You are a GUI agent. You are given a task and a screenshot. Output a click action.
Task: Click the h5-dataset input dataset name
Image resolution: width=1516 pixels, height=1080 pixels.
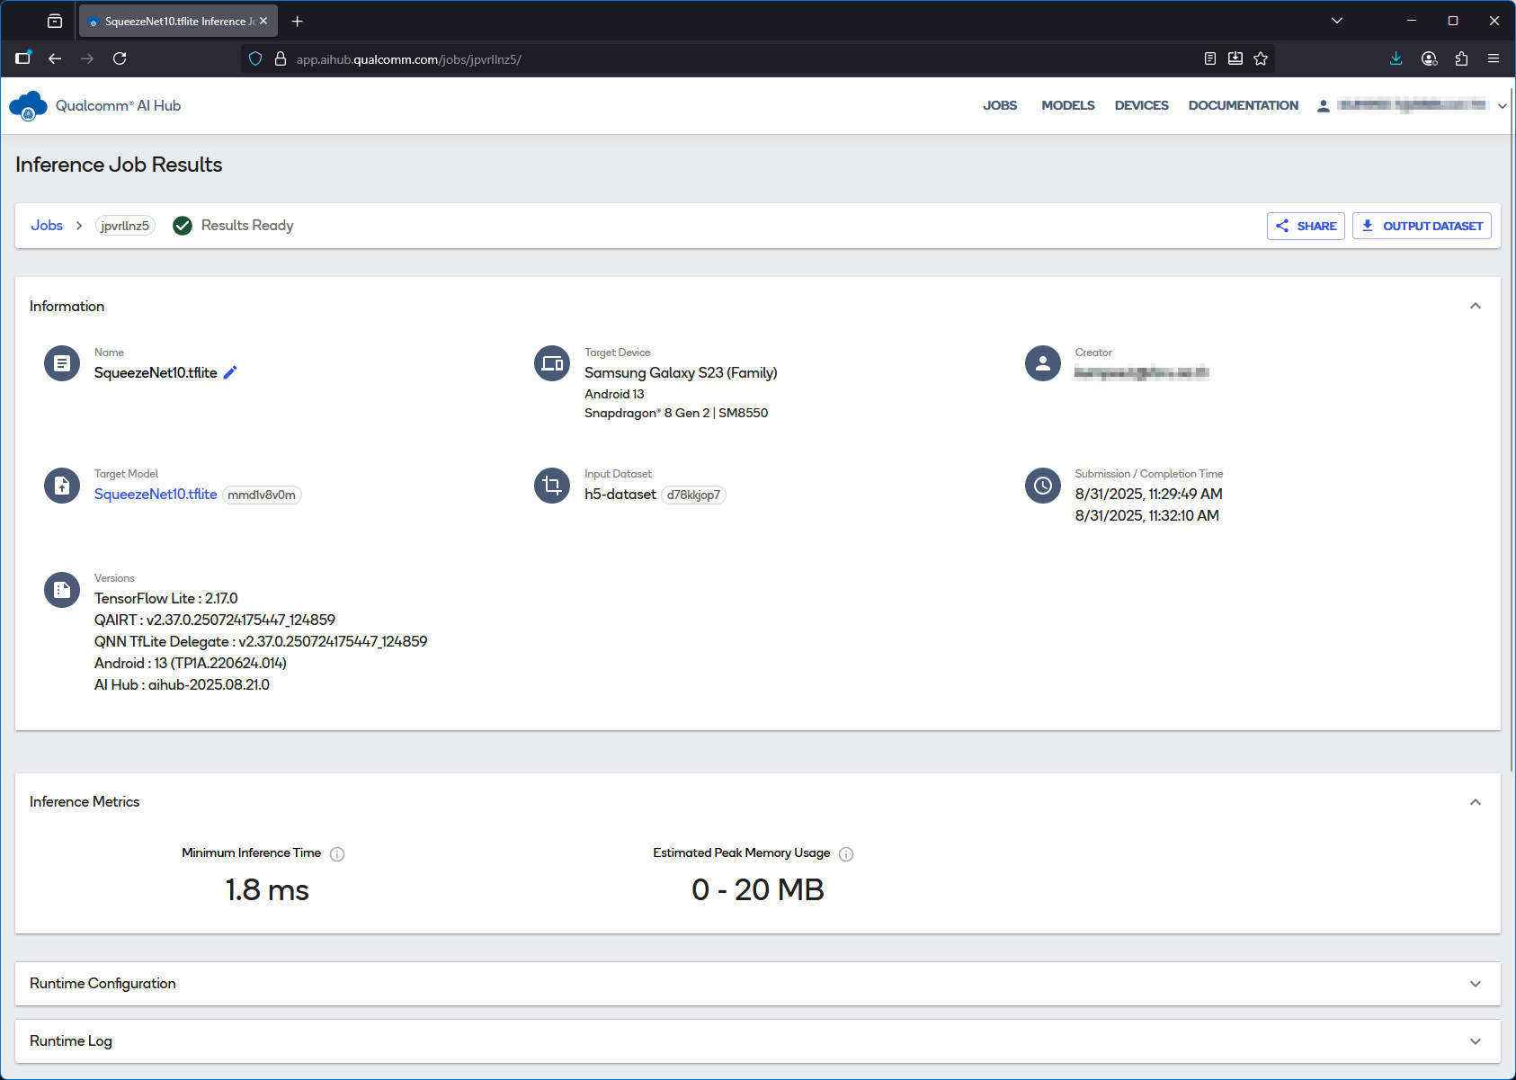point(620,495)
